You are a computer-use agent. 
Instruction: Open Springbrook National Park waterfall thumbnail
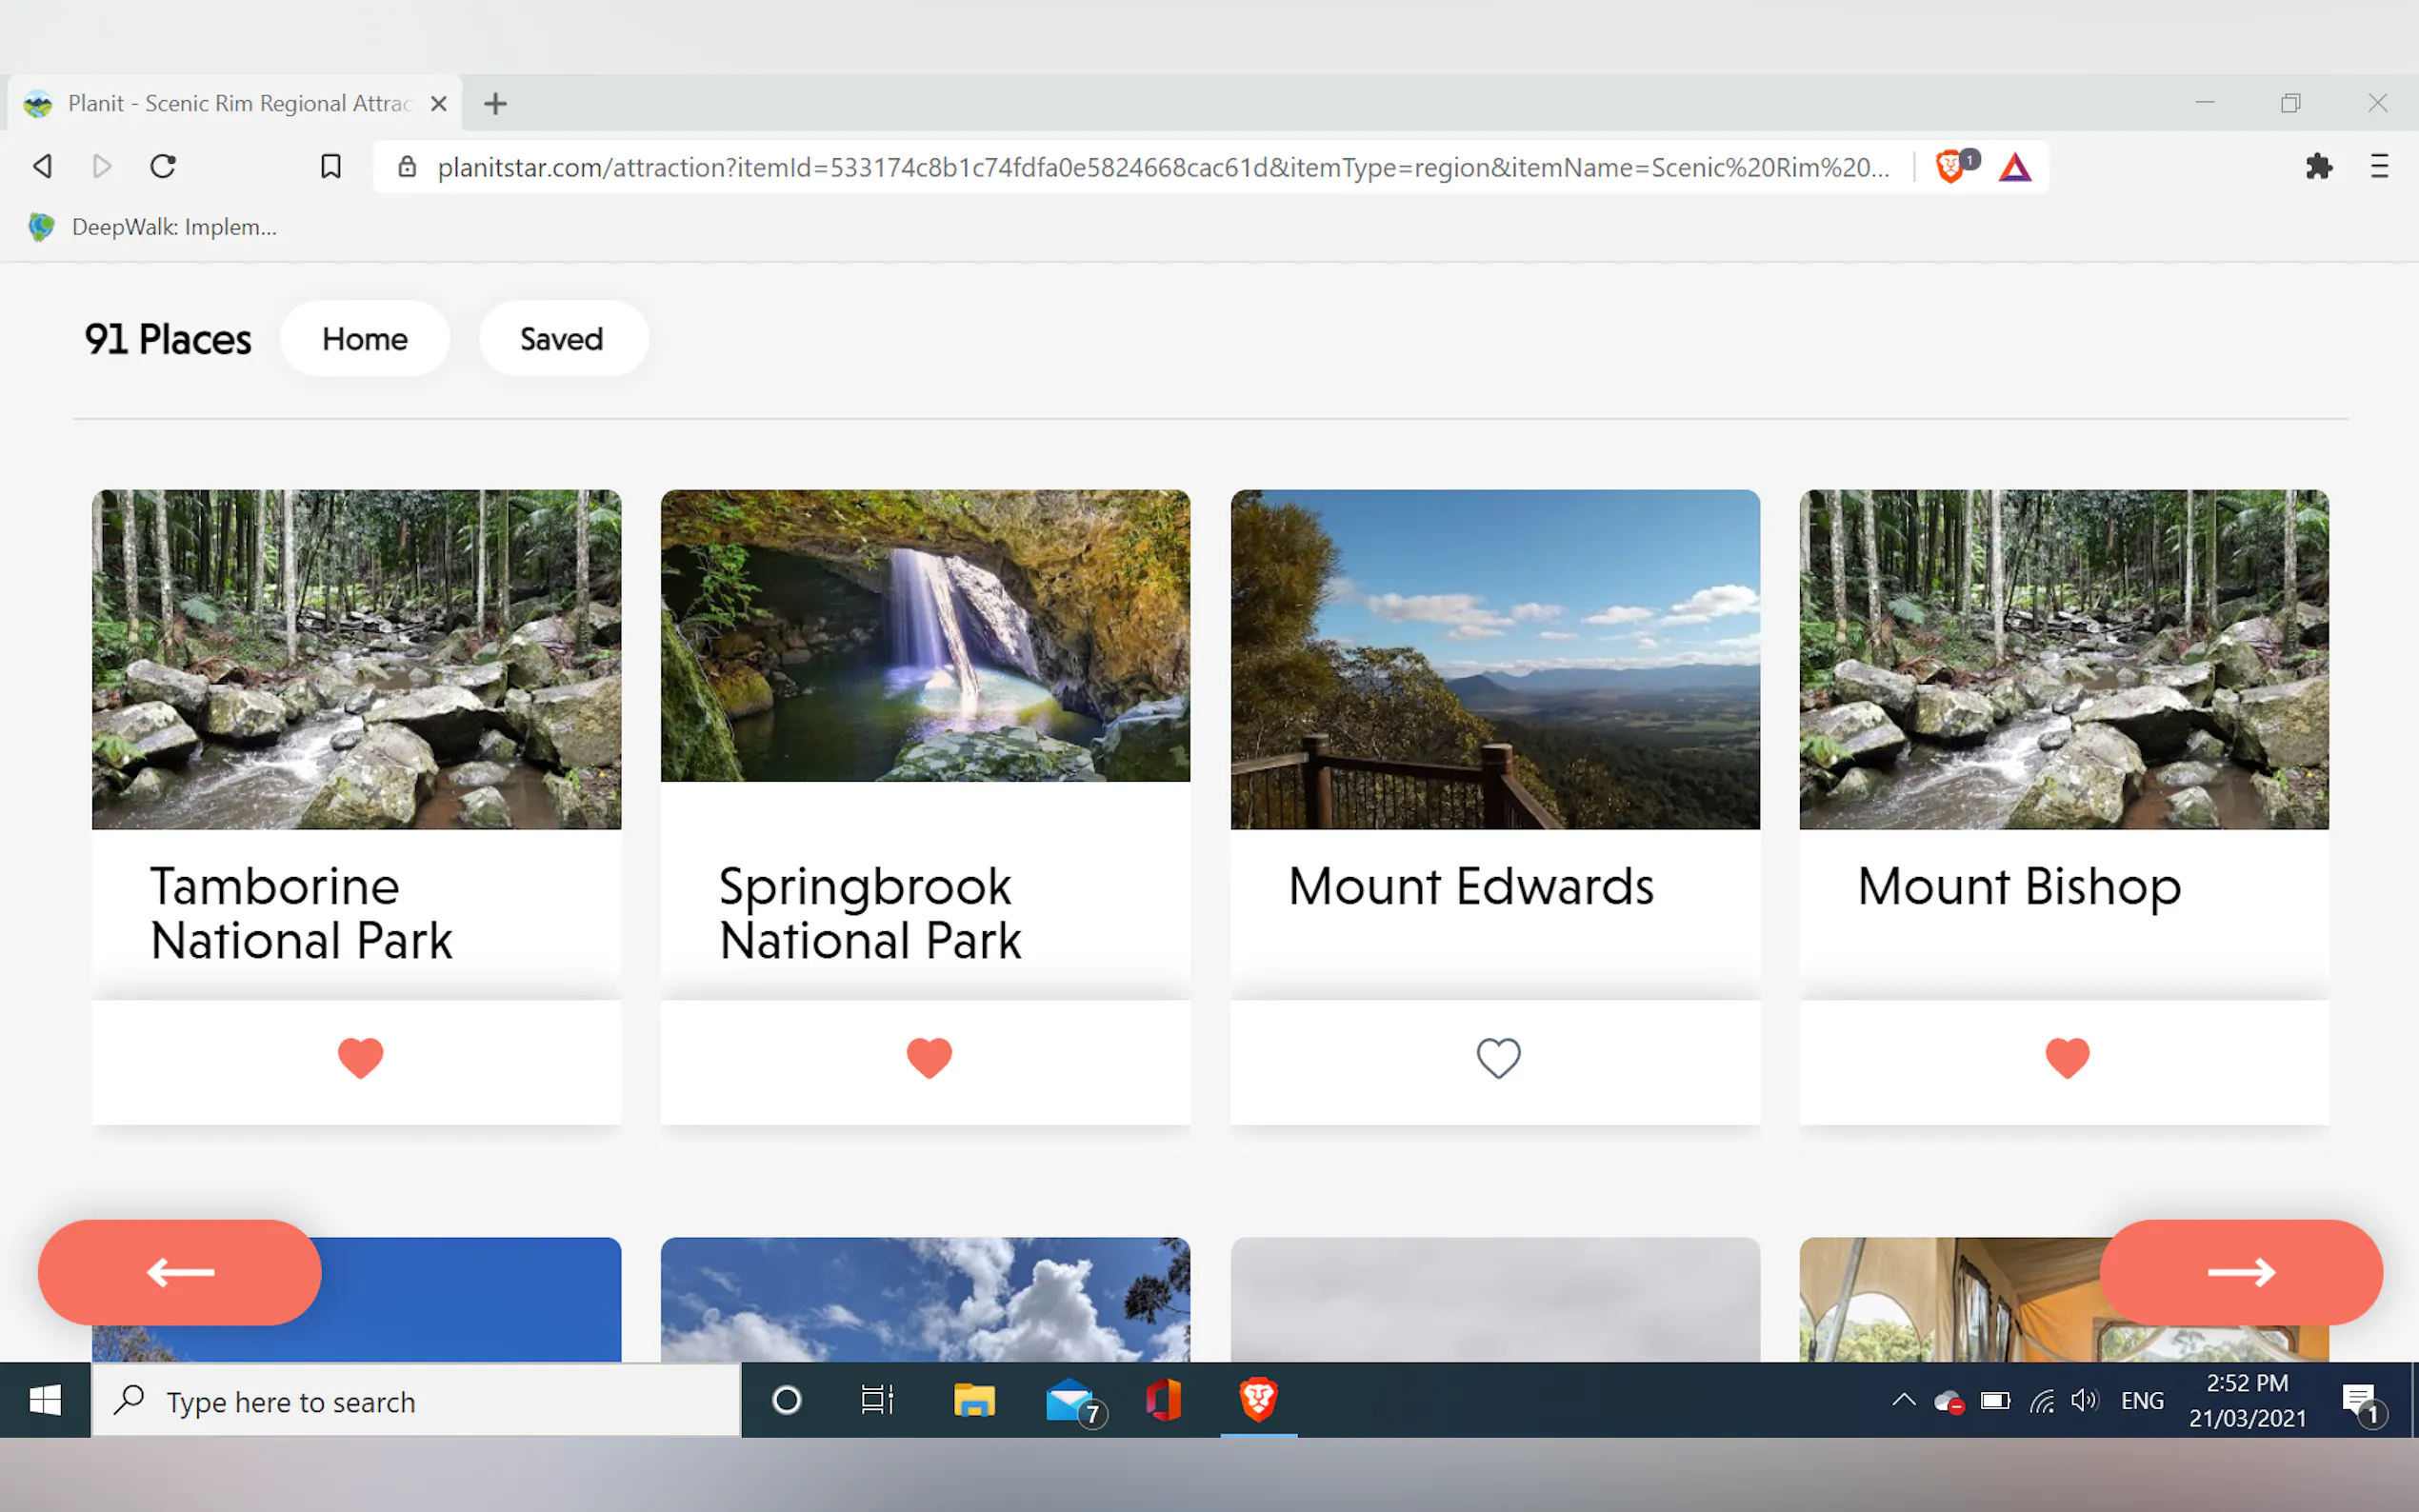point(925,635)
